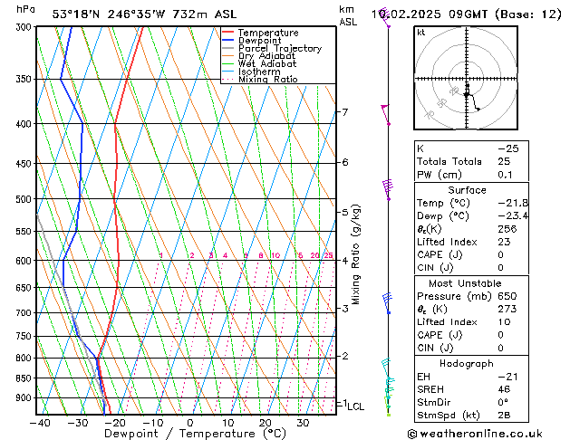
Task: Click the 'hPa' pressure axis unit label
Action: click(x=25, y=9)
